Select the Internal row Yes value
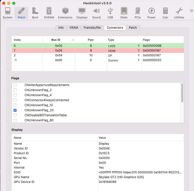This screenshot has width=194, height=191. point(101,168)
